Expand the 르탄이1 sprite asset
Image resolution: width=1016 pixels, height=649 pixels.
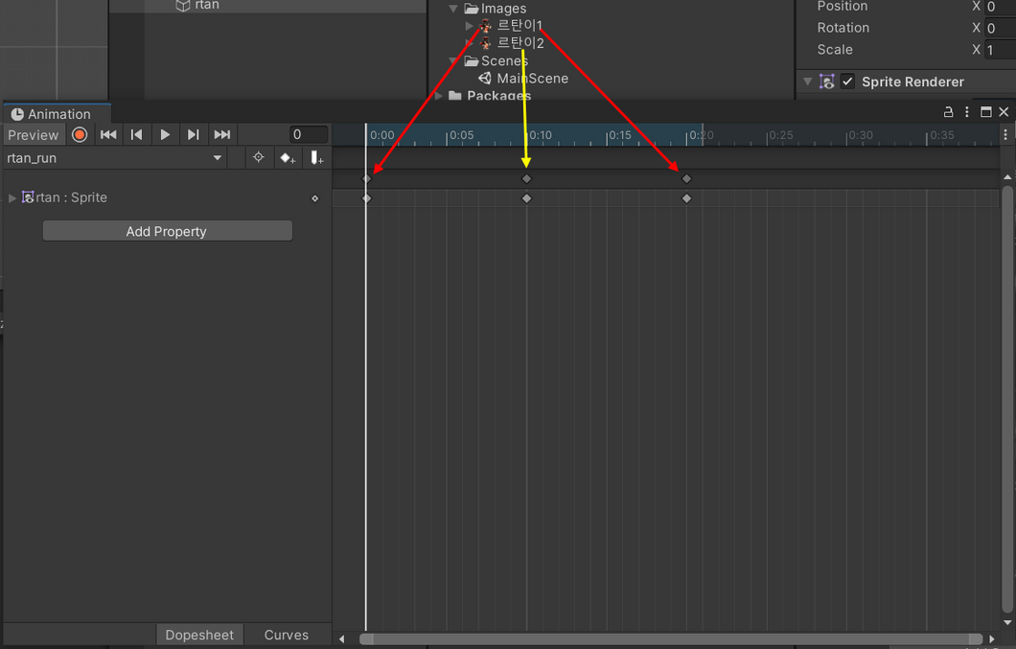click(469, 26)
